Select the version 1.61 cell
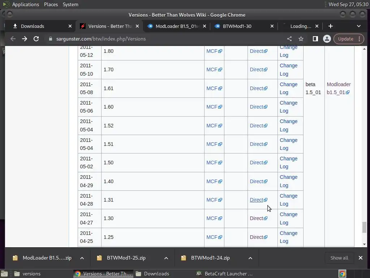370x278 pixels. (x=153, y=88)
